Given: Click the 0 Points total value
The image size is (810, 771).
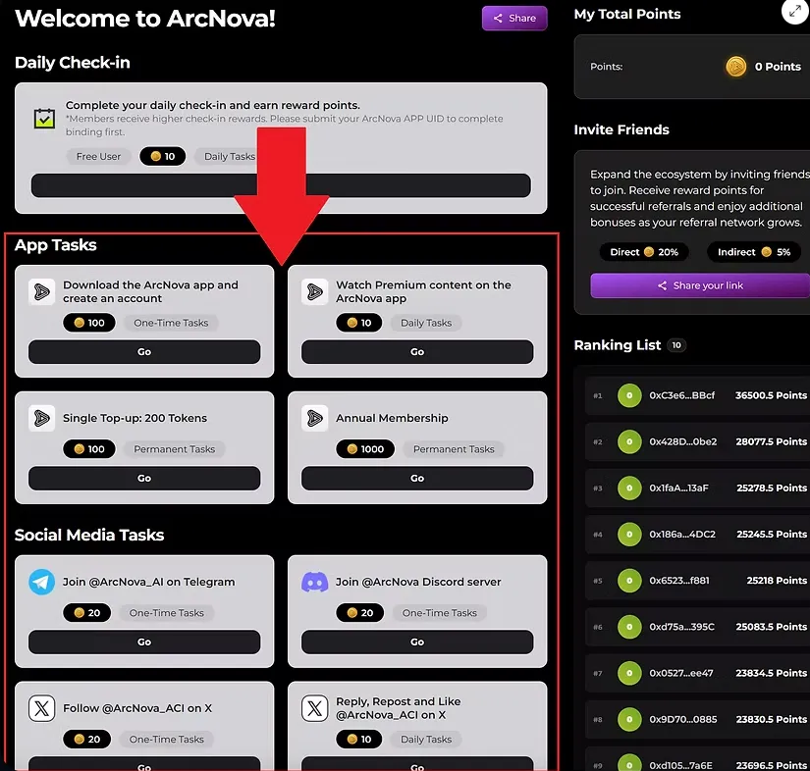Looking at the screenshot, I should tap(778, 67).
